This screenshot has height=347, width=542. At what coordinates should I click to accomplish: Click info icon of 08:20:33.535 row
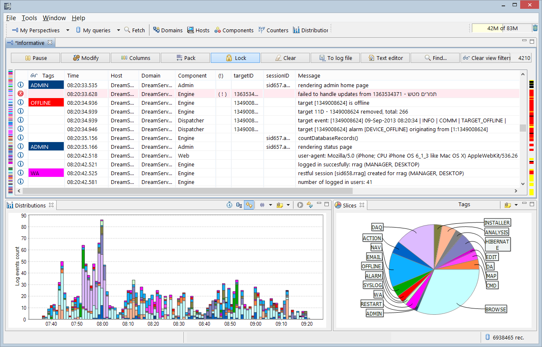(21, 85)
